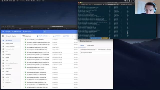This screenshot has height=90, width=160.
Task: Open the Profiles menu in menu bar
Action: tap(28, 1)
